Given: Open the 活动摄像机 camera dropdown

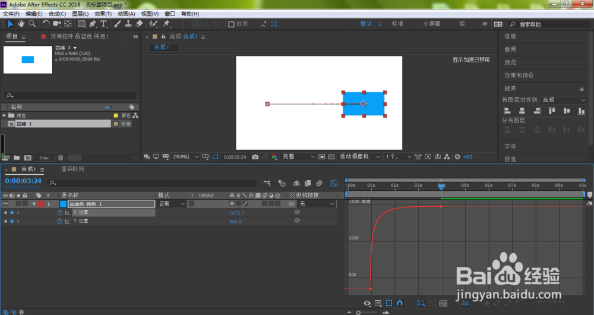Looking at the screenshot, I should coord(359,157).
